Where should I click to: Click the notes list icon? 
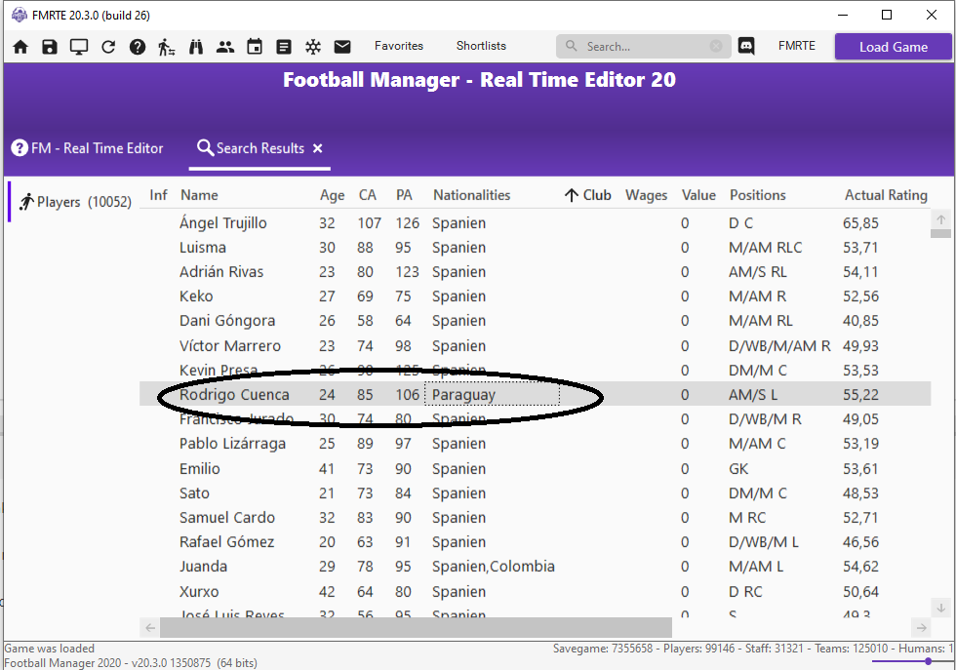(284, 47)
